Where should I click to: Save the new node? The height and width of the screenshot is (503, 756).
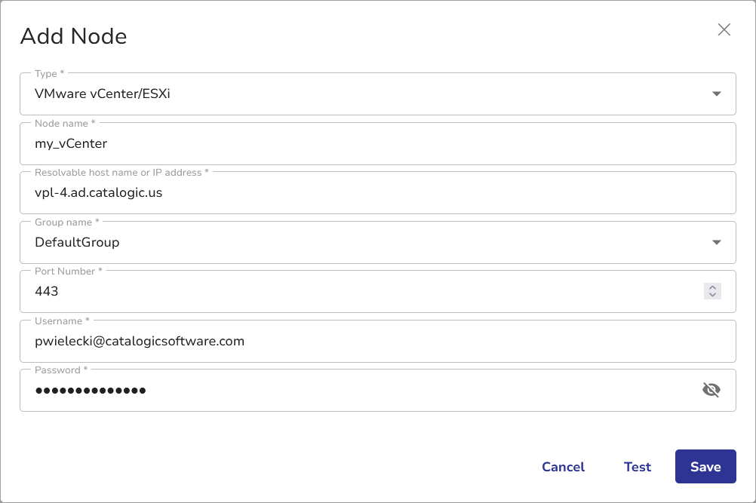click(x=705, y=467)
